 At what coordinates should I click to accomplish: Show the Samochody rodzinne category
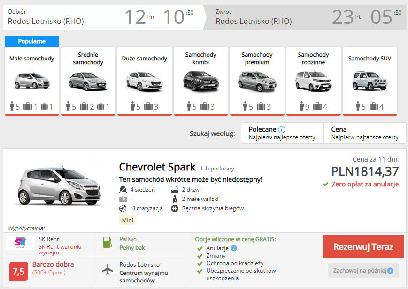pyautogui.click(x=314, y=81)
